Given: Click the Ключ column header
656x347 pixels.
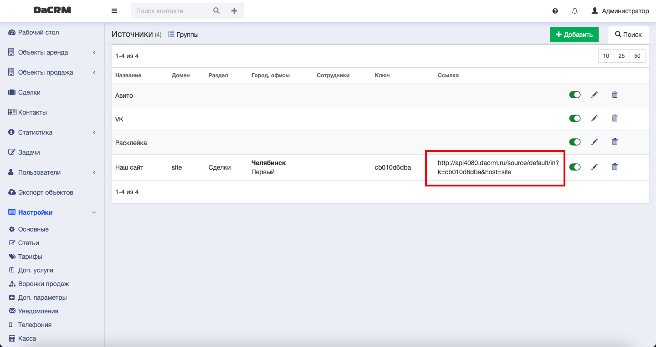Looking at the screenshot, I should [x=382, y=75].
